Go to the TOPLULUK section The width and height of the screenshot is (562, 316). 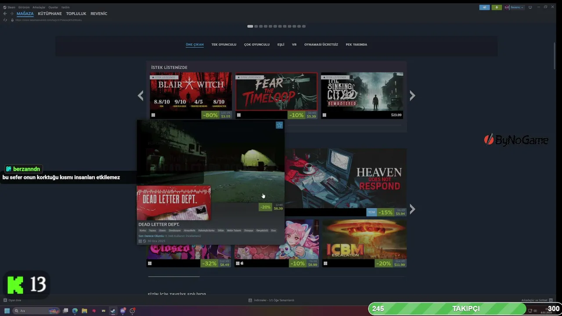[x=76, y=14]
